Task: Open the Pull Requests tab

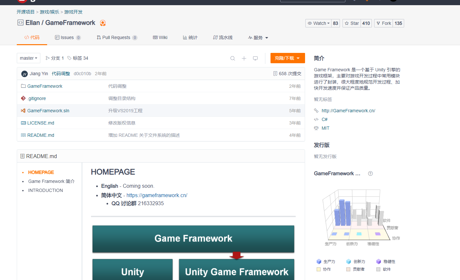Action: coord(117,37)
